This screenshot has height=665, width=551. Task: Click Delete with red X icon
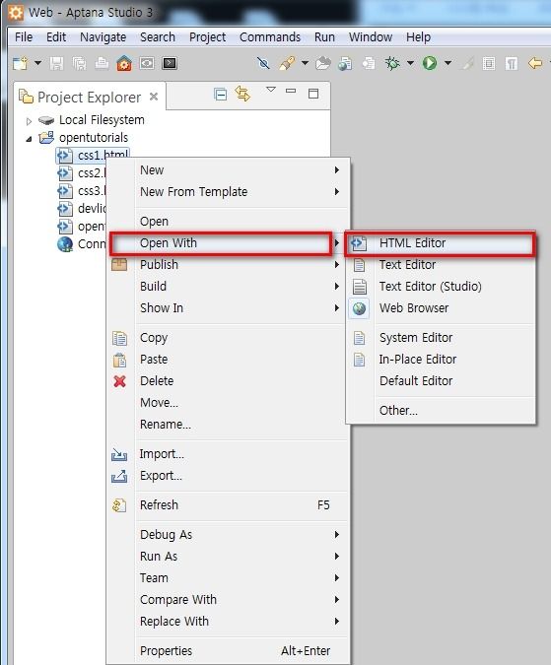[x=229, y=381]
